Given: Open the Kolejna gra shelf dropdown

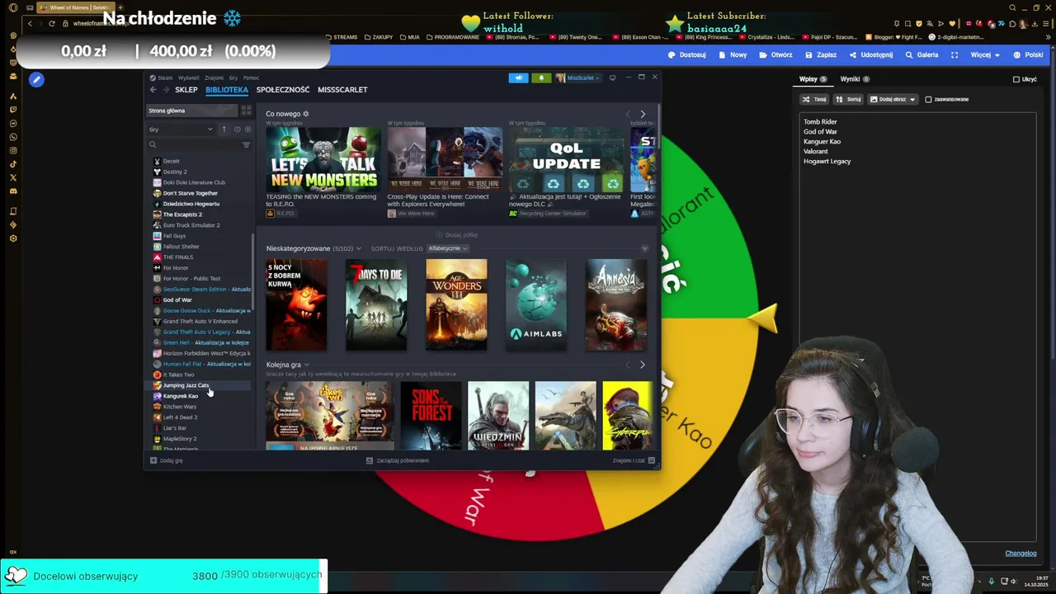Looking at the screenshot, I should coord(306,365).
